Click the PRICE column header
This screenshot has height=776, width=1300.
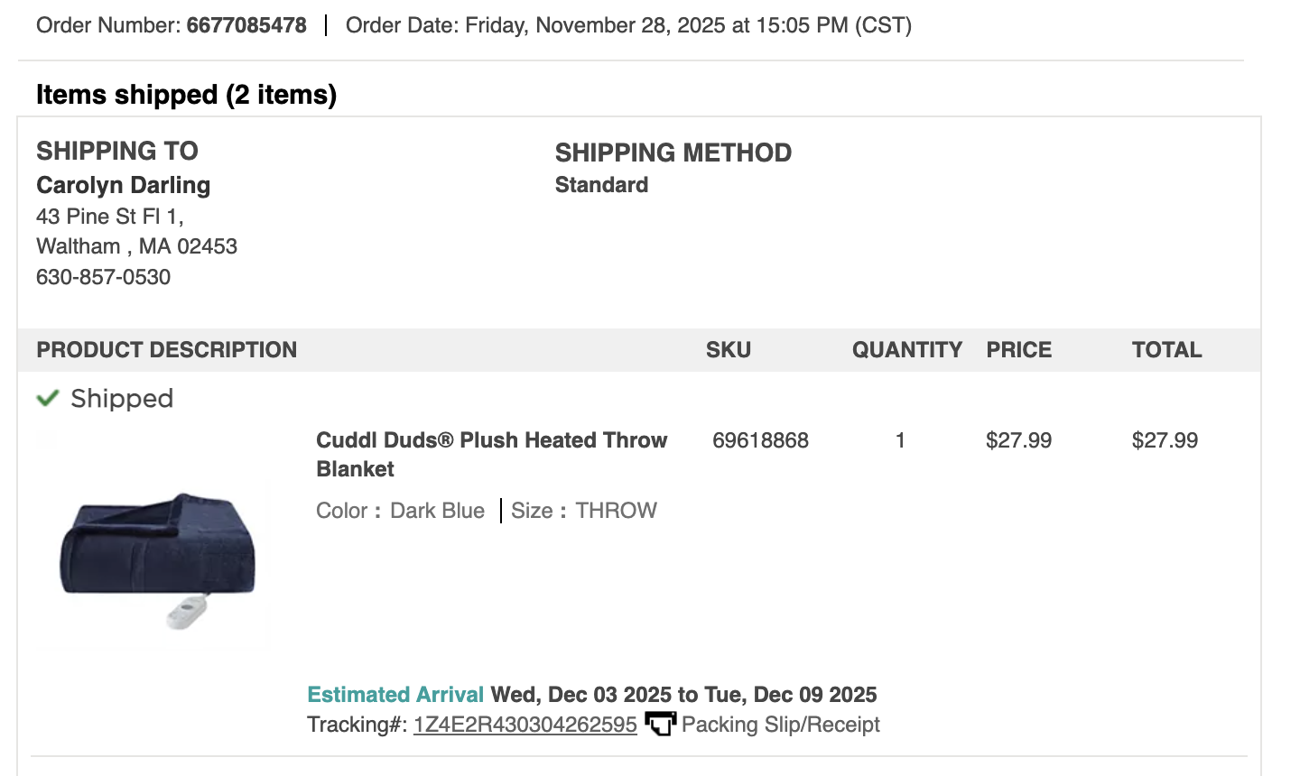(x=1019, y=350)
